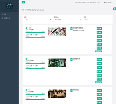Open RSS for the first fan page
Screen dimensions: 116x104
(x=99, y=36)
